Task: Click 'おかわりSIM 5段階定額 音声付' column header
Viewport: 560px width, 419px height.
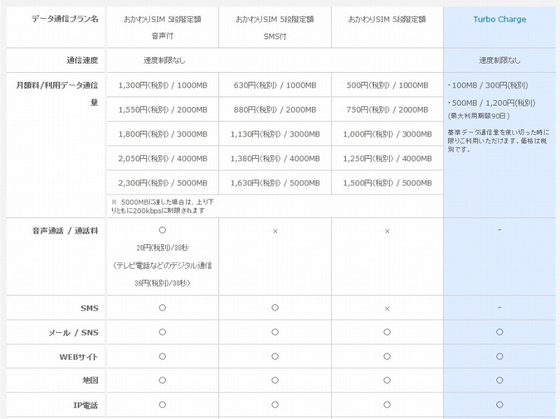Action: click(x=162, y=27)
